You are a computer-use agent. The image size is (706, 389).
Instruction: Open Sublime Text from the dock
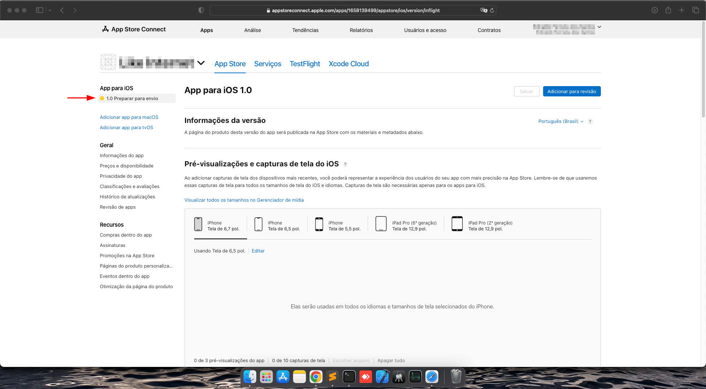pos(332,377)
